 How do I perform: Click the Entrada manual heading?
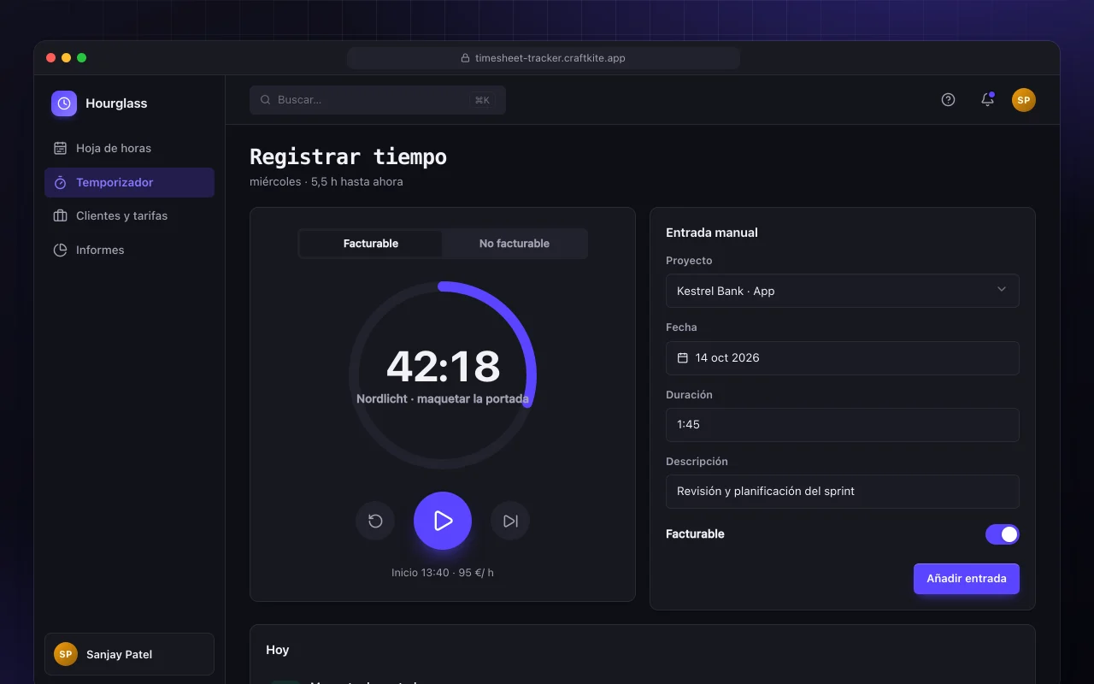click(x=712, y=233)
